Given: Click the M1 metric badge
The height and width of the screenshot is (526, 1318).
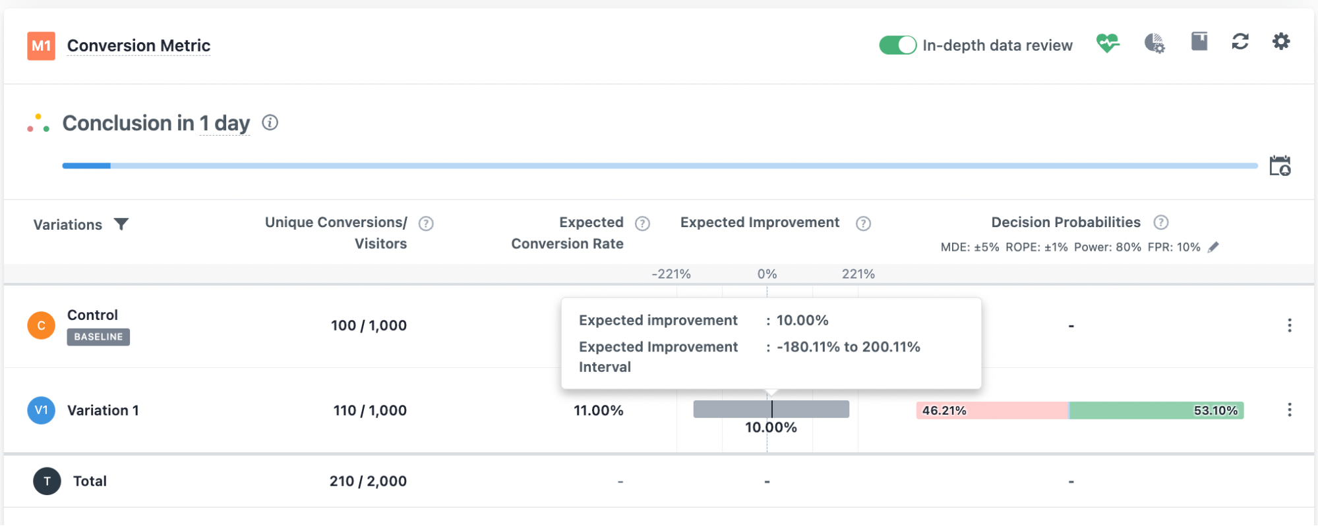Looking at the screenshot, I should point(41,46).
